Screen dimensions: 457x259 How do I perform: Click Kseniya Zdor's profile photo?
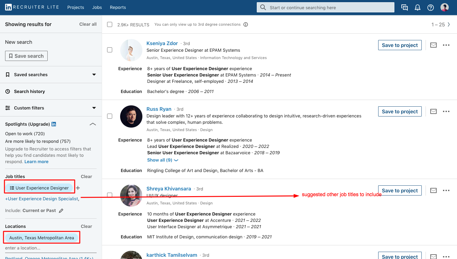coord(131,50)
